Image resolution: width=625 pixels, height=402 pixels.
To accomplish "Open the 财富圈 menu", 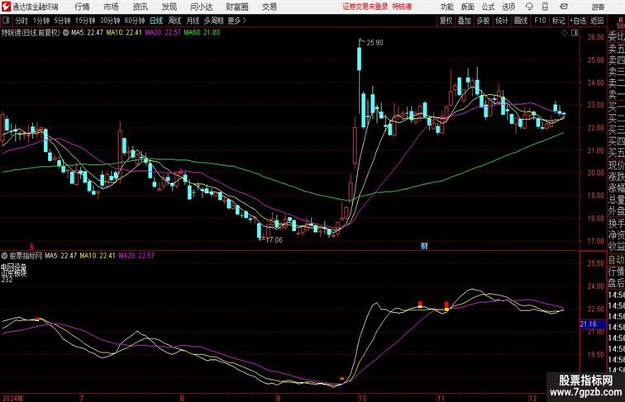I will pyautogui.click(x=236, y=7).
